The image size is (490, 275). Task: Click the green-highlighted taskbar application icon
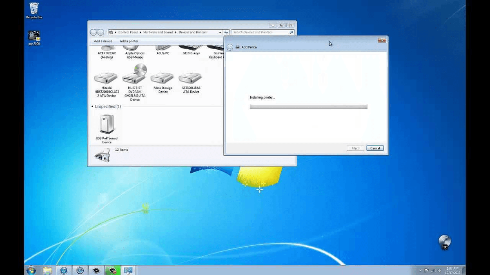tap(112, 270)
